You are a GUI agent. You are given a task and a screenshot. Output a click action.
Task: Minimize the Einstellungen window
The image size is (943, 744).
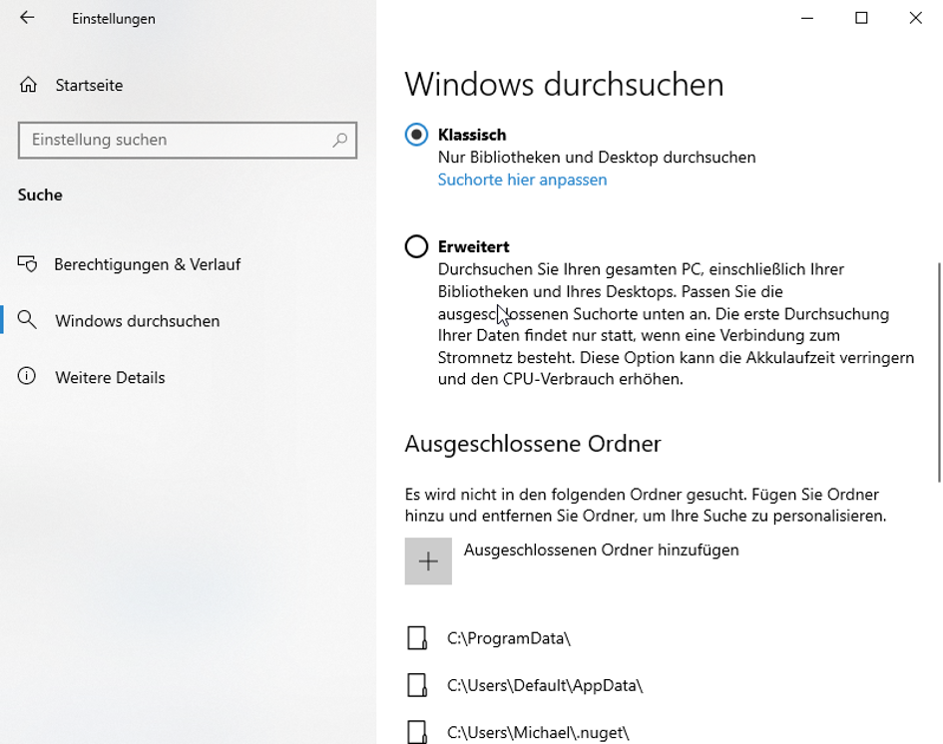[x=807, y=18]
